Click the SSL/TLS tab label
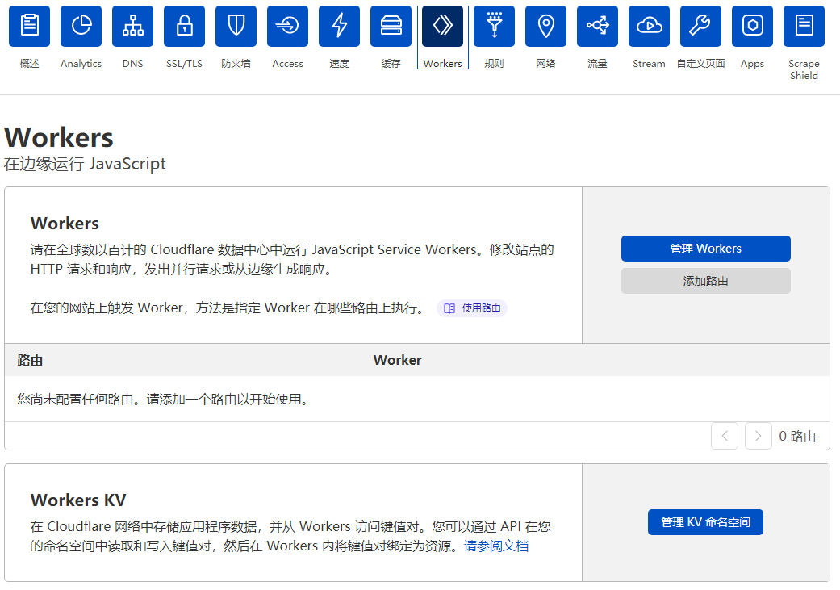Viewport: 840px width, 590px height. [x=184, y=64]
